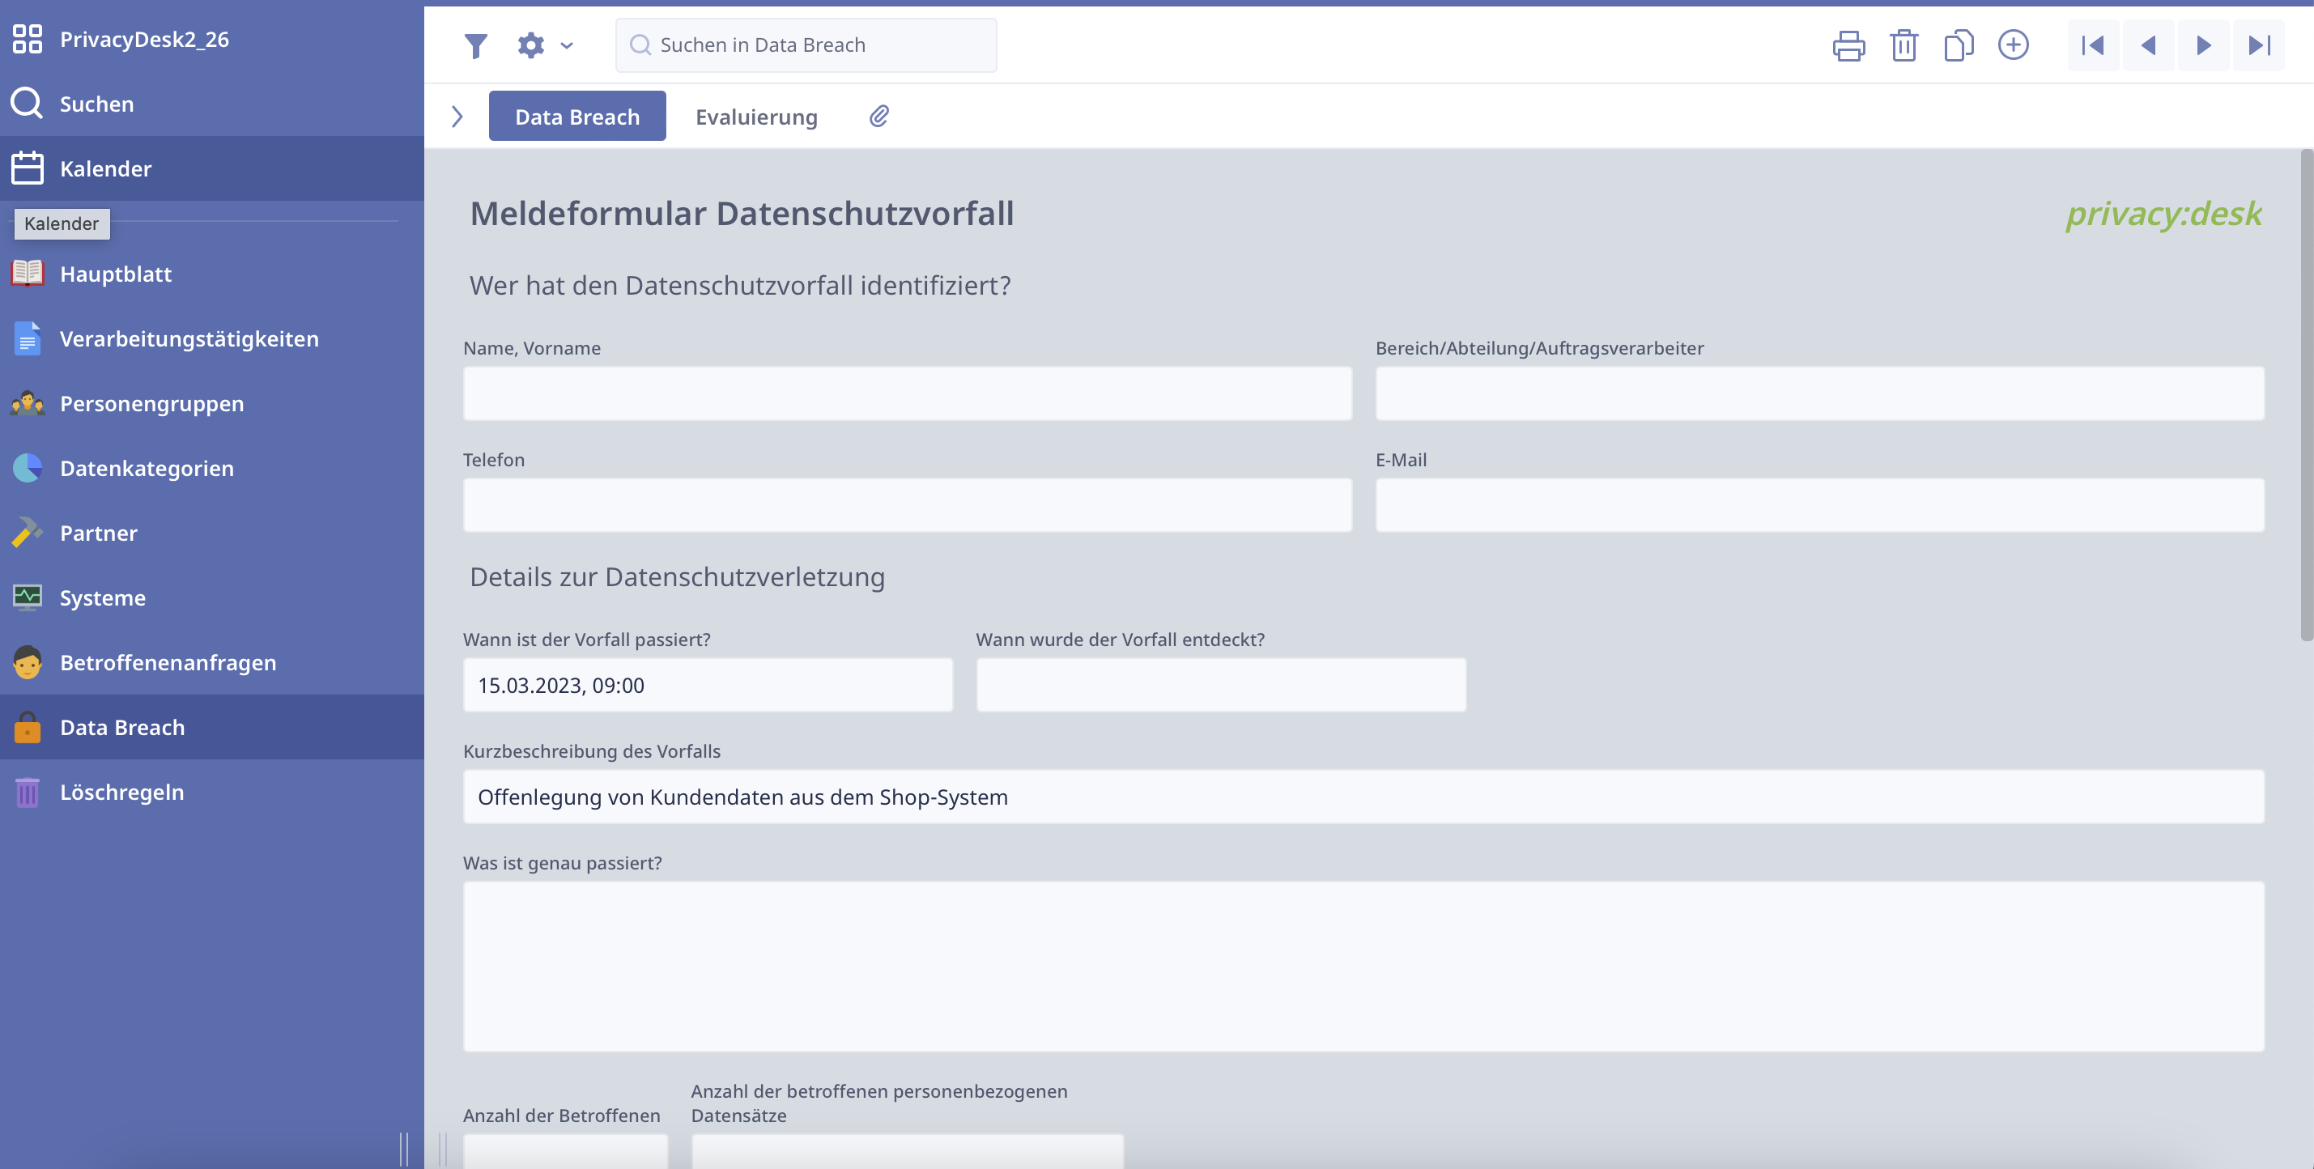Expand the side panel chevron
Image resolution: width=2314 pixels, height=1169 pixels.
pos(457,117)
